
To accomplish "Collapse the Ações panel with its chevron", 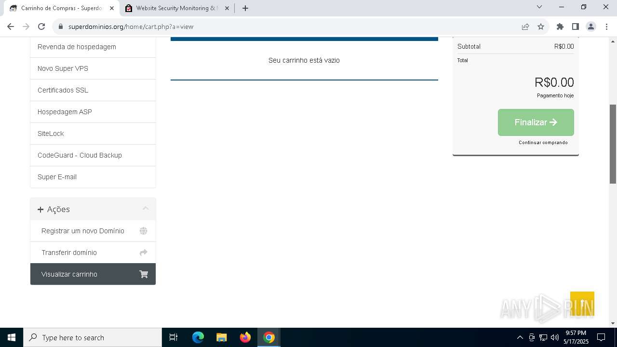I will [146, 209].
